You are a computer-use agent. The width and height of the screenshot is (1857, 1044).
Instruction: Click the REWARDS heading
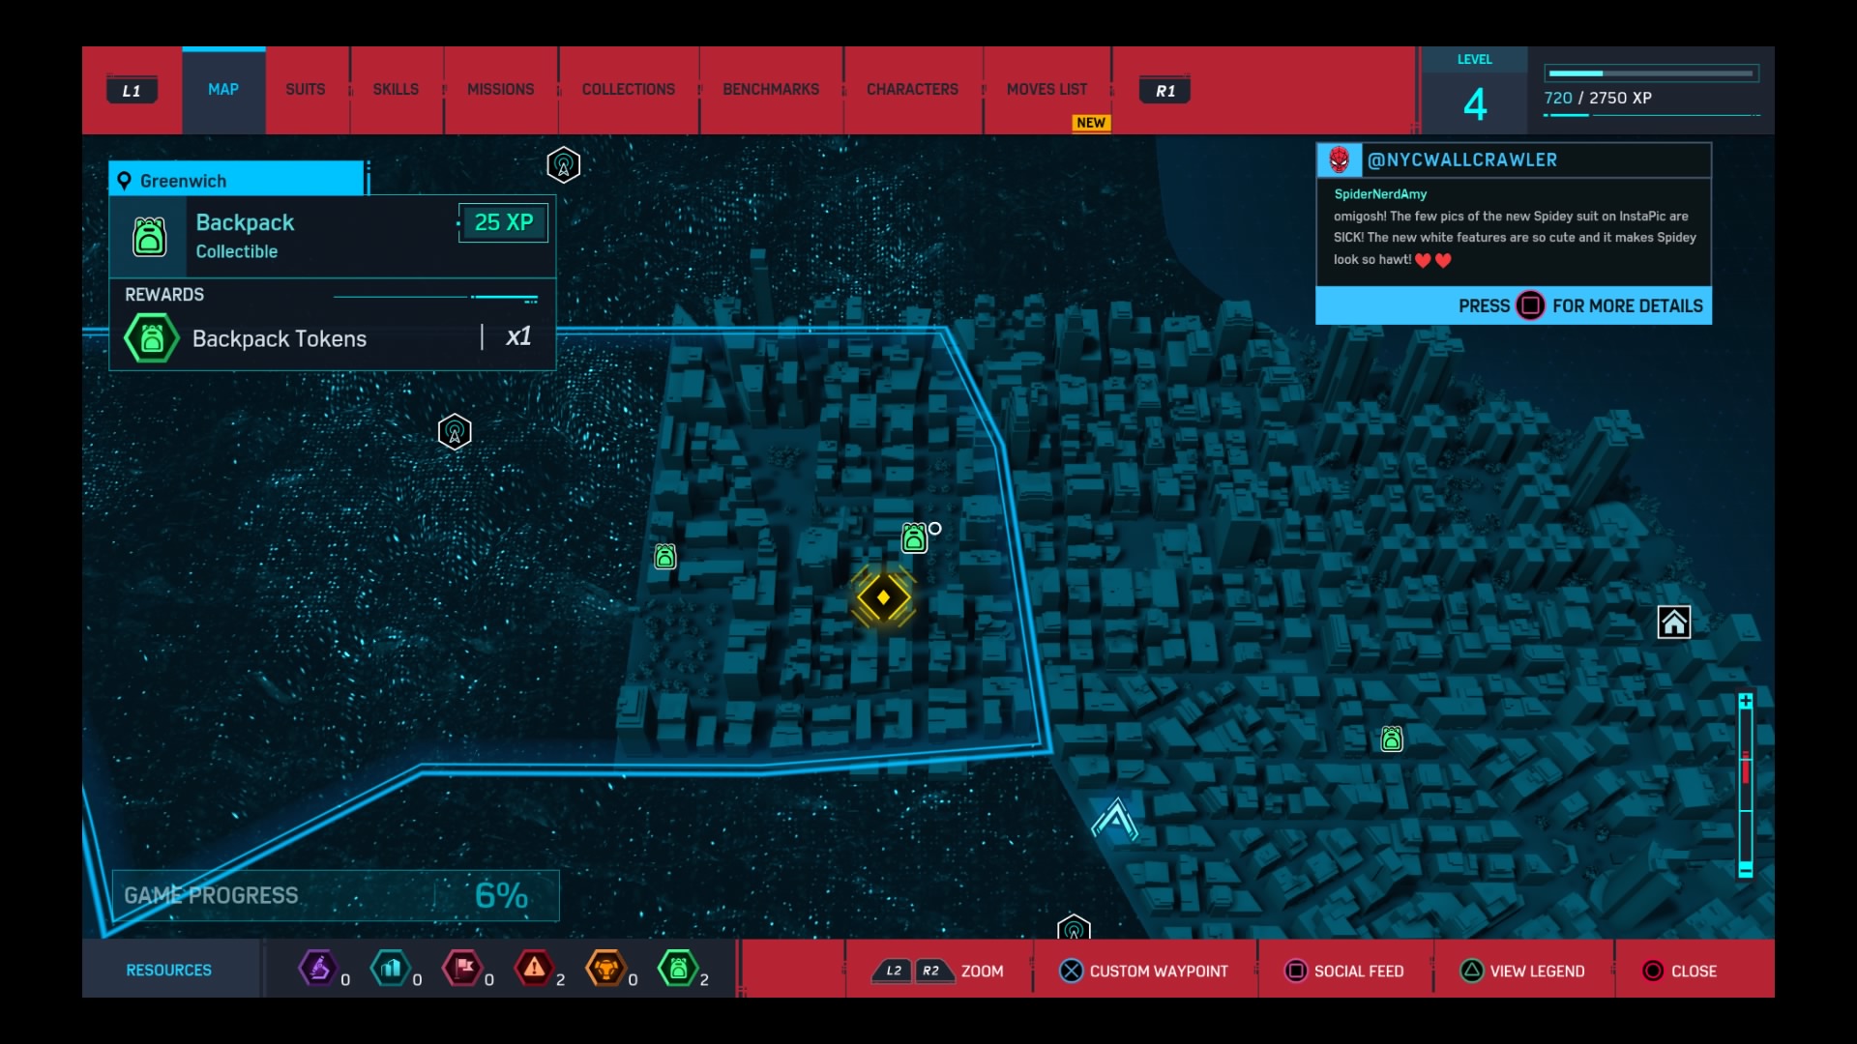[x=164, y=295]
